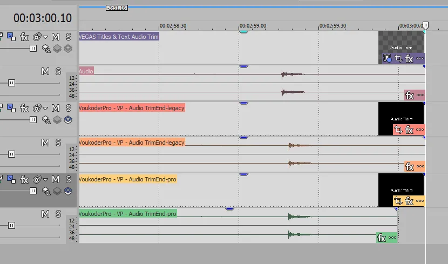Mute the pink Audio track

point(45,71)
